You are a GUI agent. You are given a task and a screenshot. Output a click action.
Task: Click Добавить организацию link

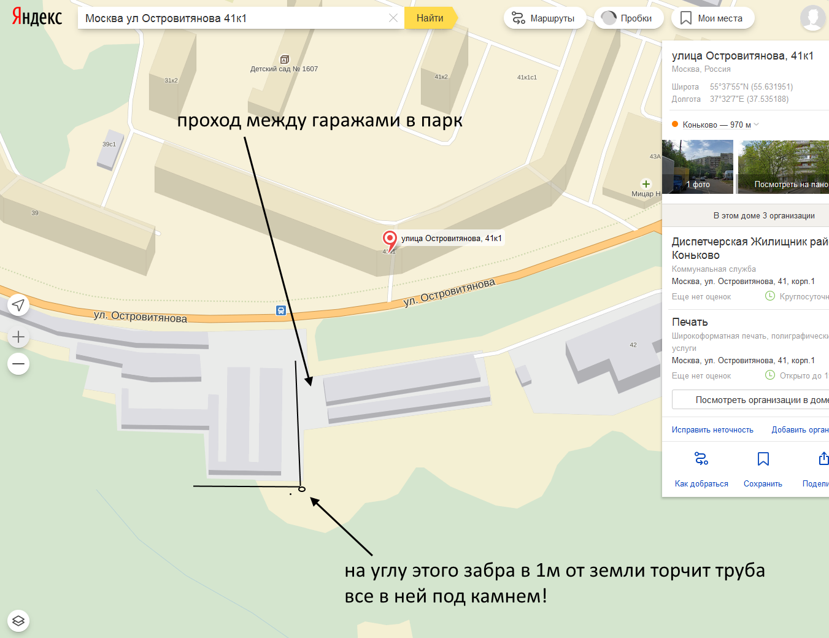click(800, 430)
